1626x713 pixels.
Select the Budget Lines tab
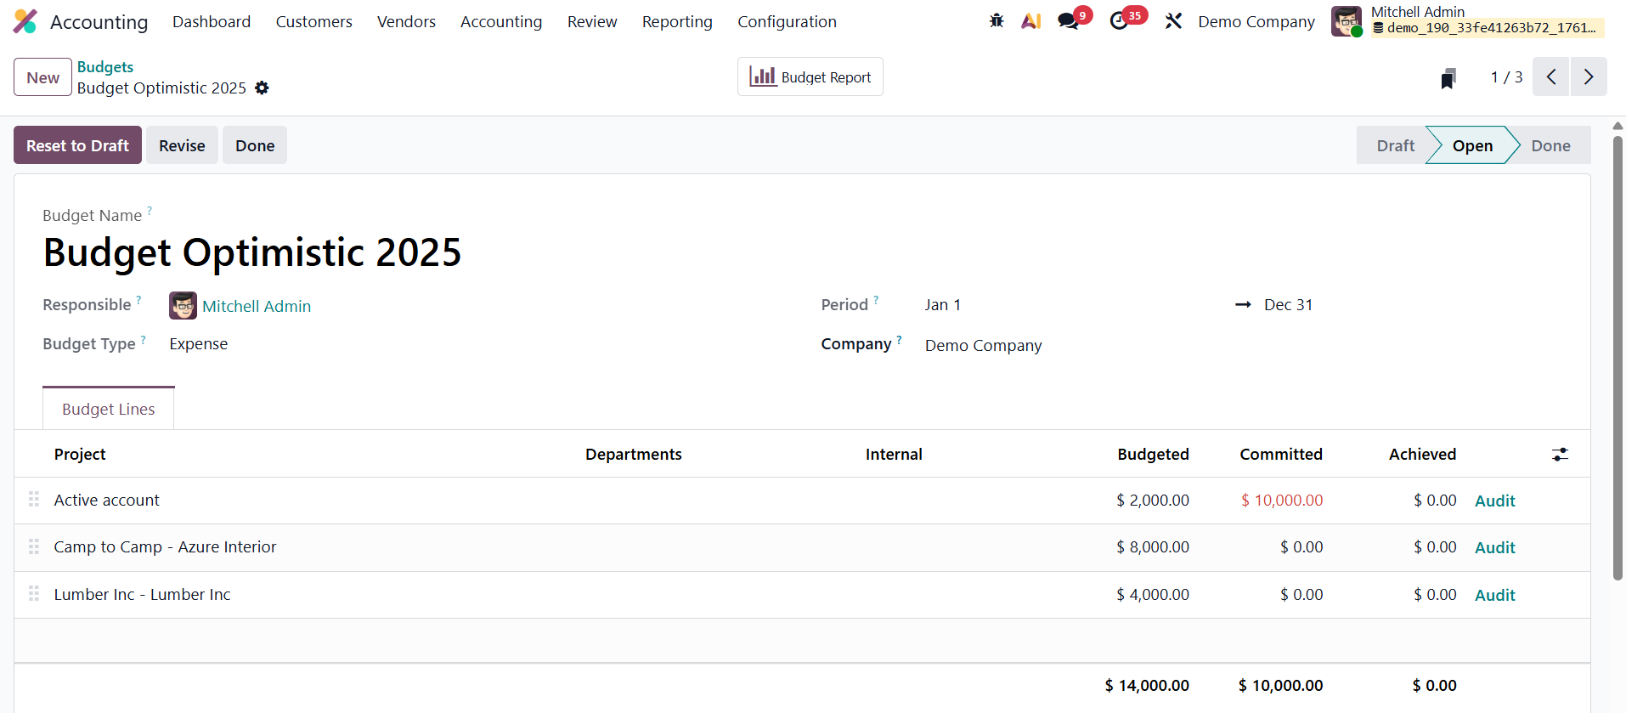point(109,409)
